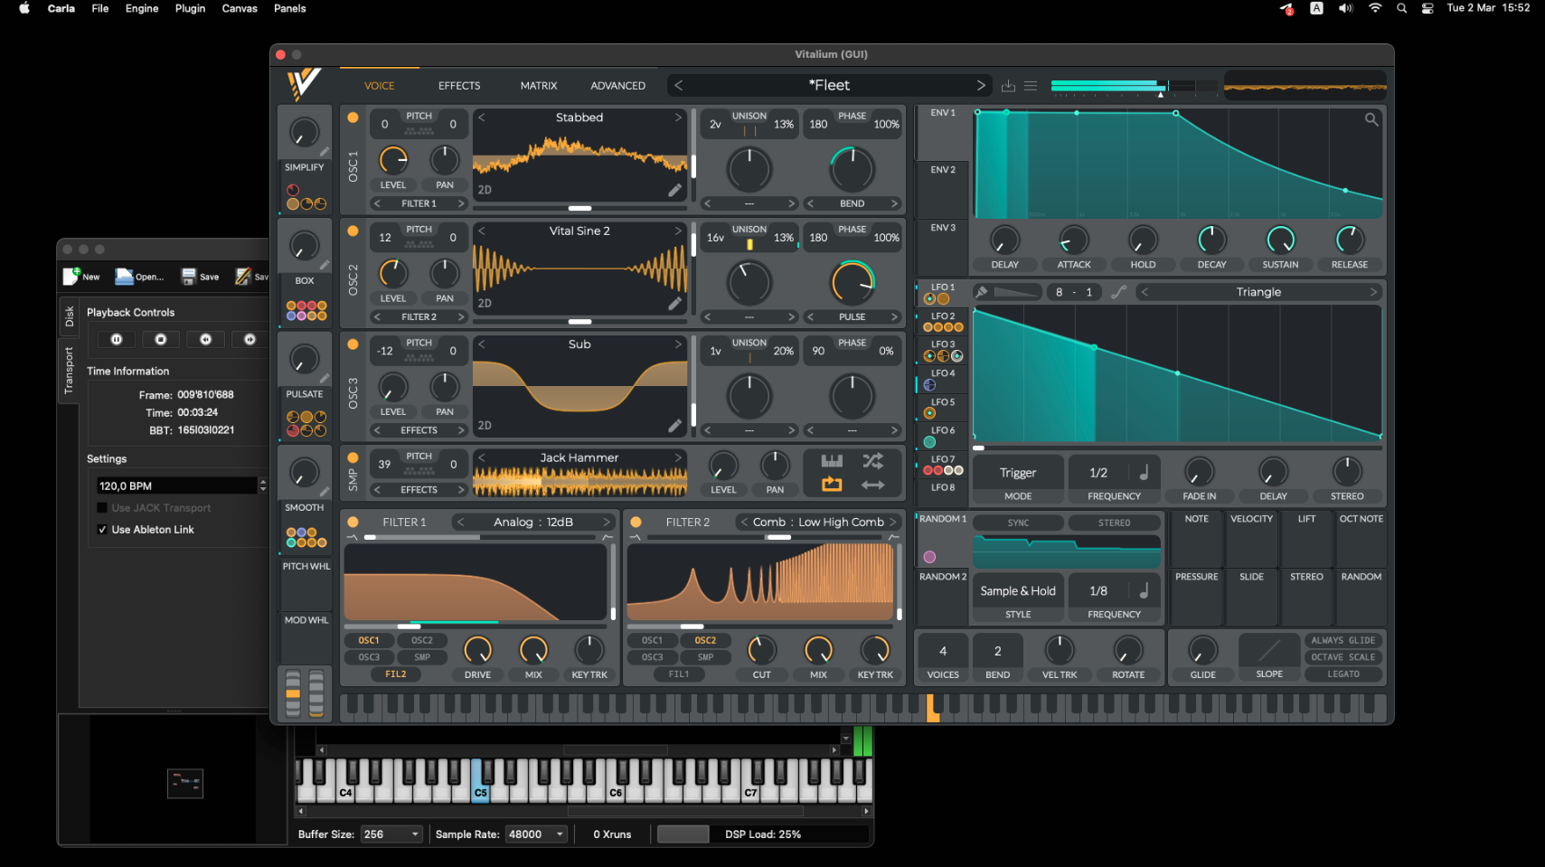
Task: Click the 120,0 BPM tempo field
Action: [177, 485]
